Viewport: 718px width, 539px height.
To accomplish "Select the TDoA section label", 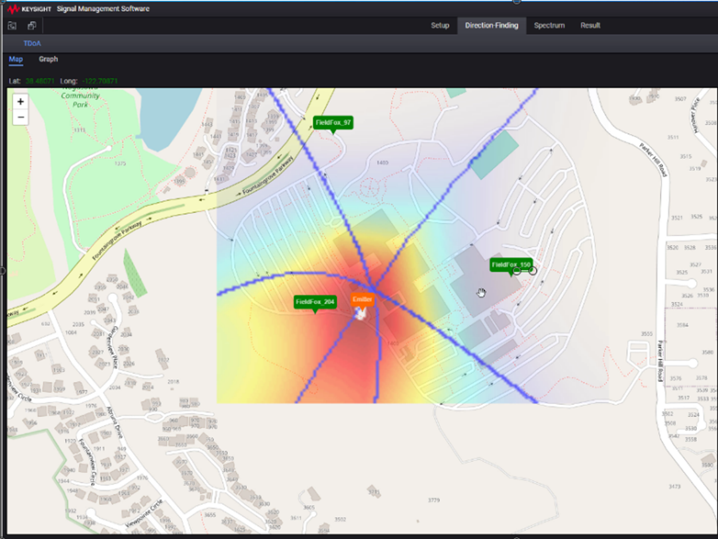I will click(32, 43).
